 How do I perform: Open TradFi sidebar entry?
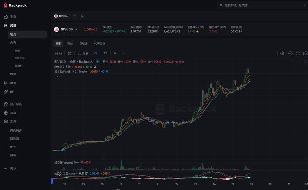click(19, 66)
